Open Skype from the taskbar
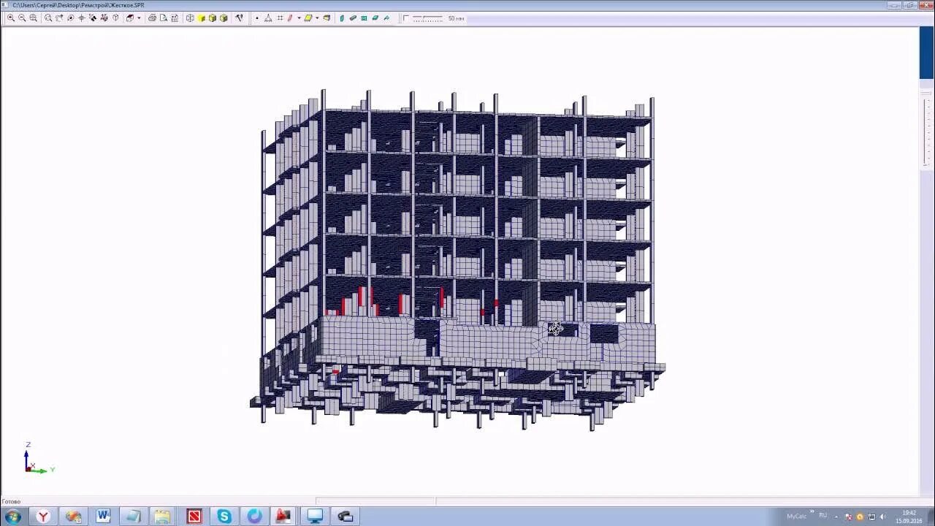The height and width of the screenshot is (526, 935). click(224, 517)
